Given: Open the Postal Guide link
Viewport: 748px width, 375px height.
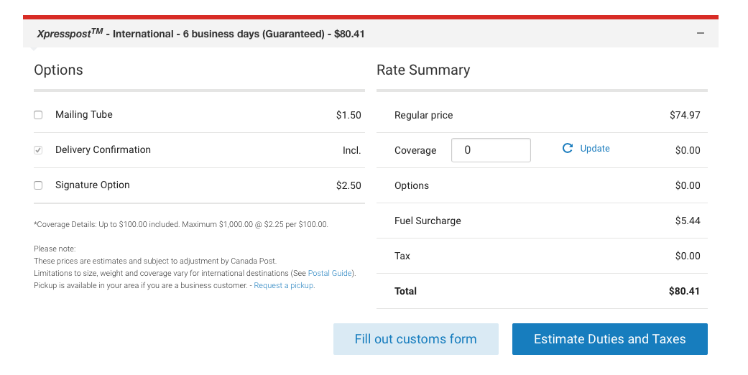Looking at the screenshot, I should point(331,273).
